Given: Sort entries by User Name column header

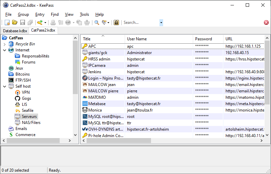Looking at the screenshot, I should click(x=159, y=39).
